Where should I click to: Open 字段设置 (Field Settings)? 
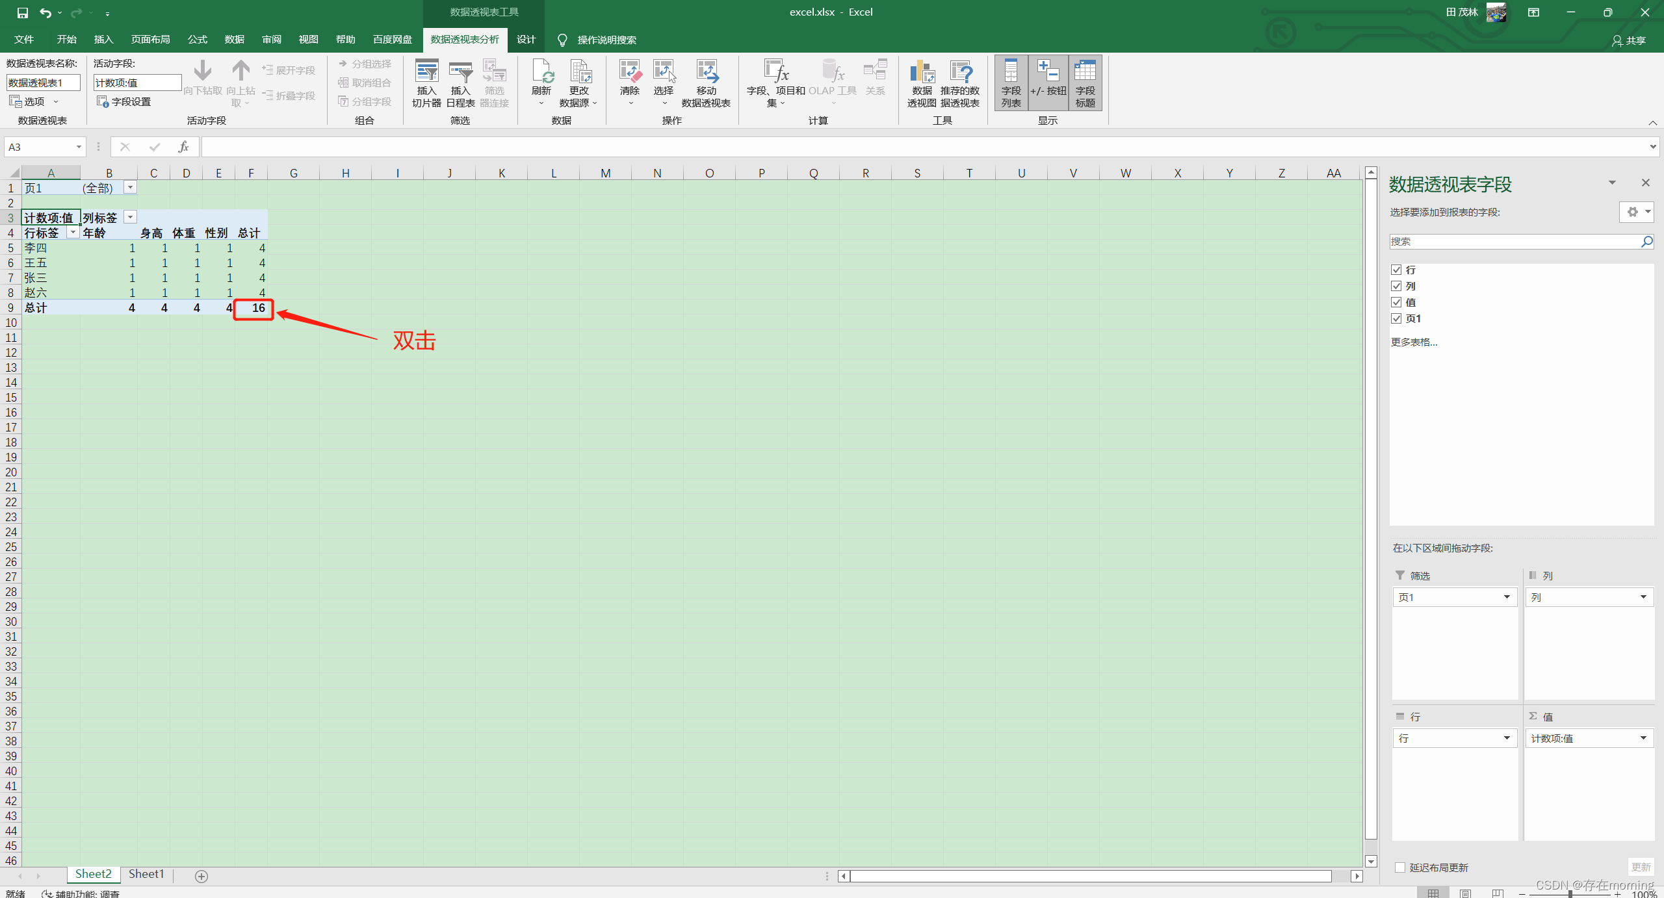click(124, 101)
